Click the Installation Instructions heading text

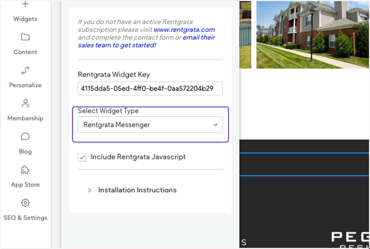click(x=137, y=190)
